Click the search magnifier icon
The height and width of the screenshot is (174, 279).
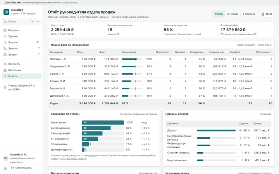[5, 22]
